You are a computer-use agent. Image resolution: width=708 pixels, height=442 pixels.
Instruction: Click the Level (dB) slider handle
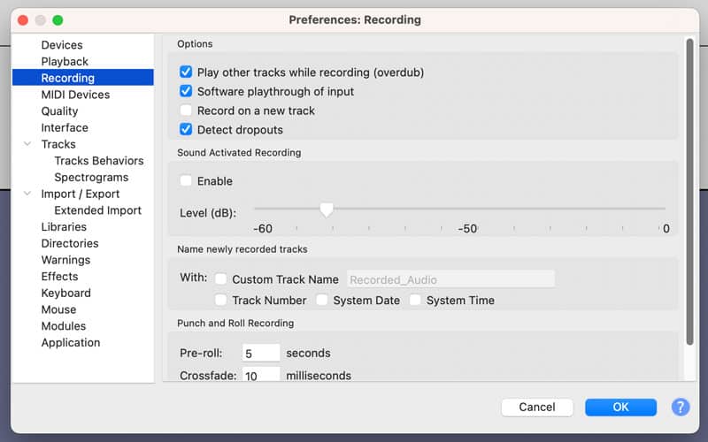pyautogui.click(x=327, y=210)
